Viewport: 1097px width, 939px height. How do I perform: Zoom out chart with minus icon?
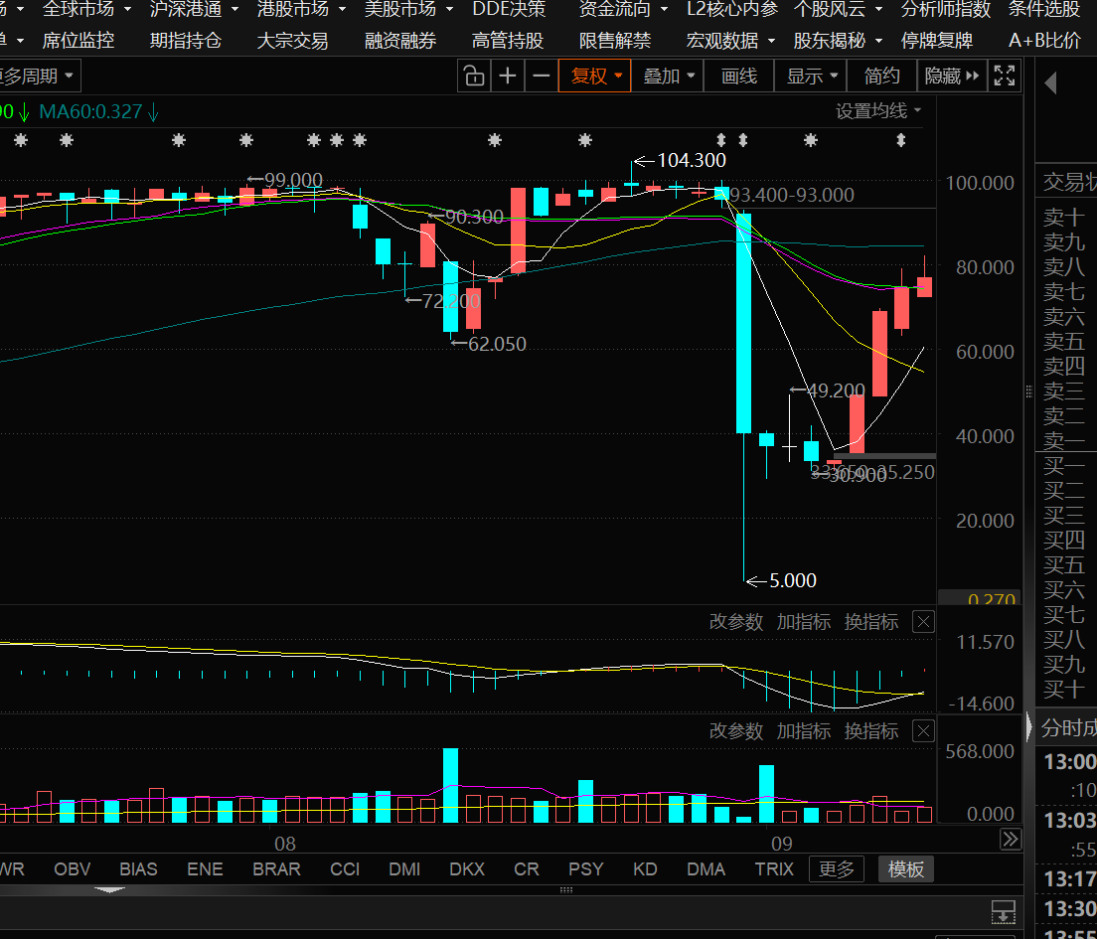541,76
